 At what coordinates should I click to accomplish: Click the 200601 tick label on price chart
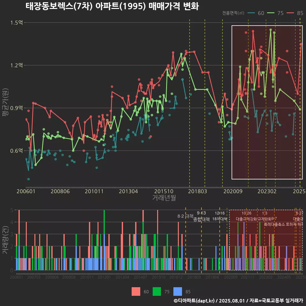coord(26,191)
